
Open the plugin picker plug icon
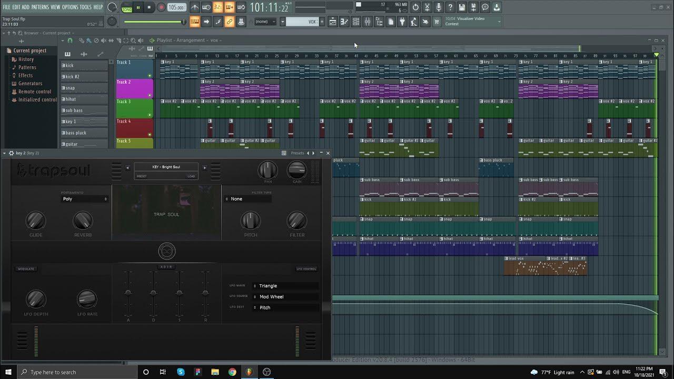(x=402, y=22)
